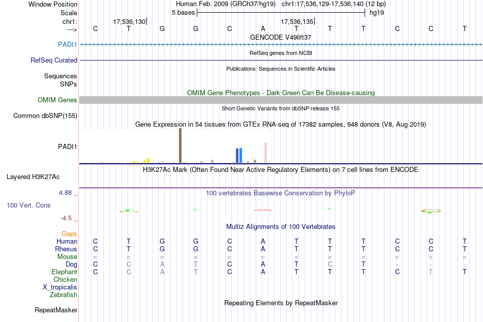Click the 17,536,130 ruler position marker

129,21
